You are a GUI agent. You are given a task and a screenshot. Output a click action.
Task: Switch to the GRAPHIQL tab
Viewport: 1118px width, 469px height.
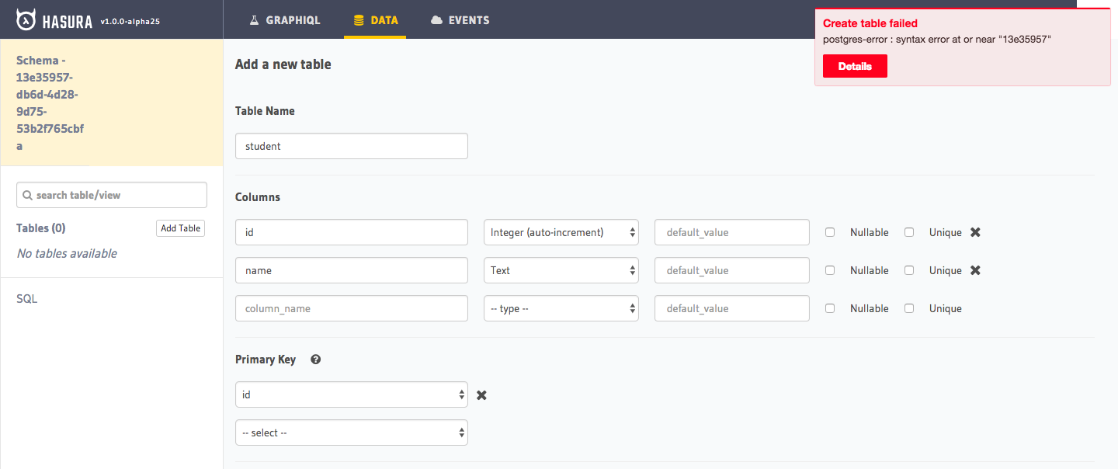click(x=284, y=19)
